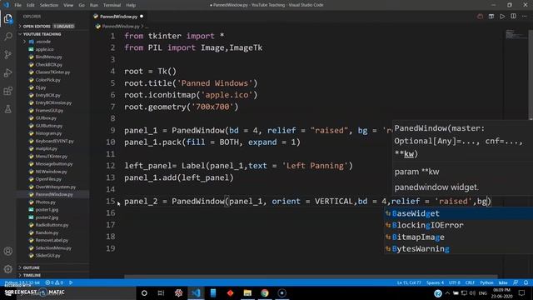Select the PannedWindow.py editor tab
Viewport: 533px width, 300px height.
point(118,17)
